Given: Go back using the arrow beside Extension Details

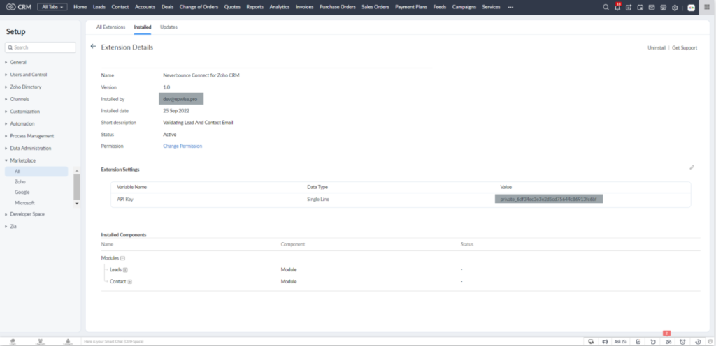Looking at the screenshot, I should (x=93, y=47).
